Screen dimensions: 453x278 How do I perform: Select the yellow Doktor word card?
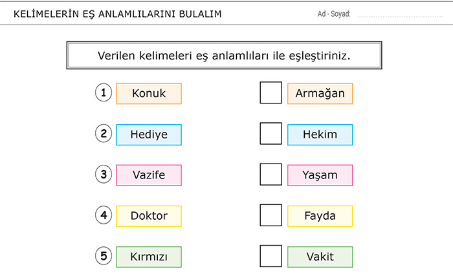coord(149,216)
